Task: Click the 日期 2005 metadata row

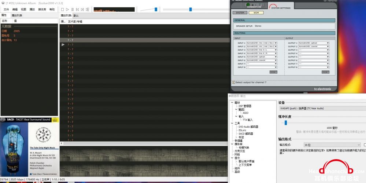Action: (x=29, y=31)
